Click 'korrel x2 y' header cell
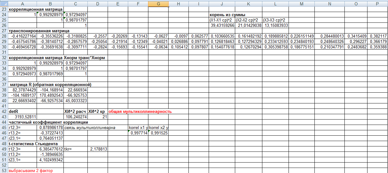This screenshot has height=173, width=388. point(158,128)
